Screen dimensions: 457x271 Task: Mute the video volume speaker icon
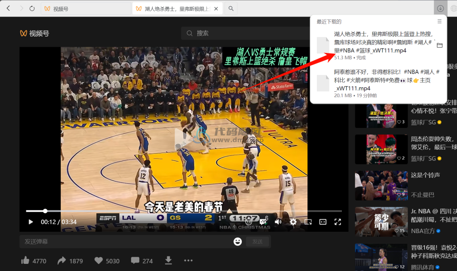(278, 222)
